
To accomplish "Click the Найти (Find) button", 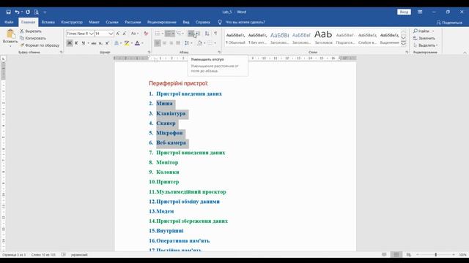I will [421, 31].
